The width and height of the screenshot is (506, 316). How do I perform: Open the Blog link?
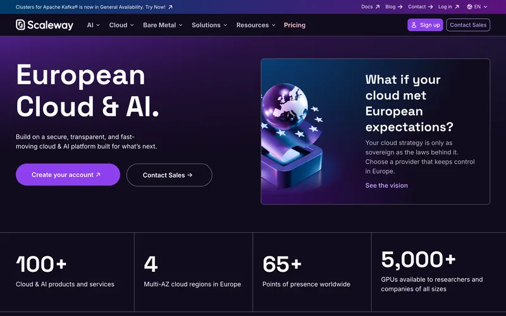(393, 7)
